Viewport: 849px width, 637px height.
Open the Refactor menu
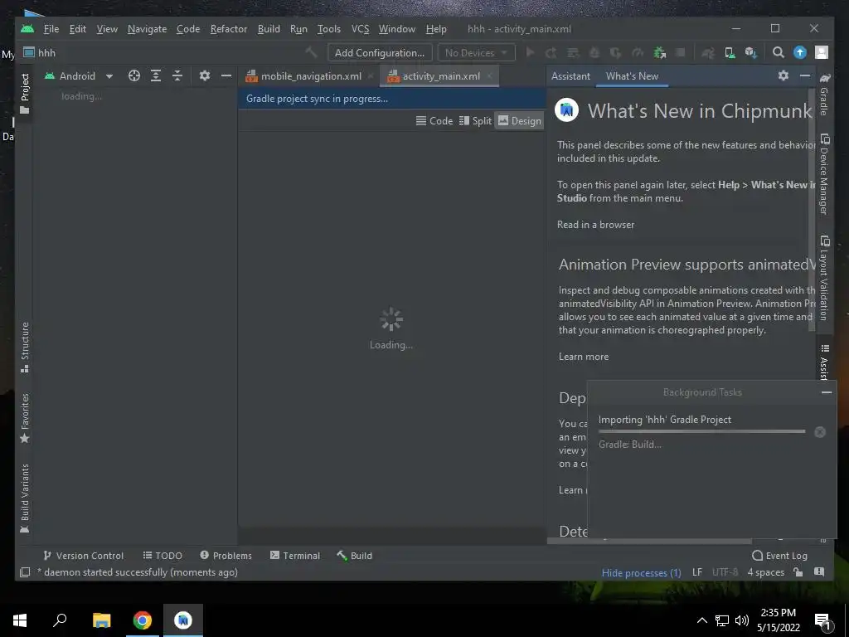pos(229,29)
